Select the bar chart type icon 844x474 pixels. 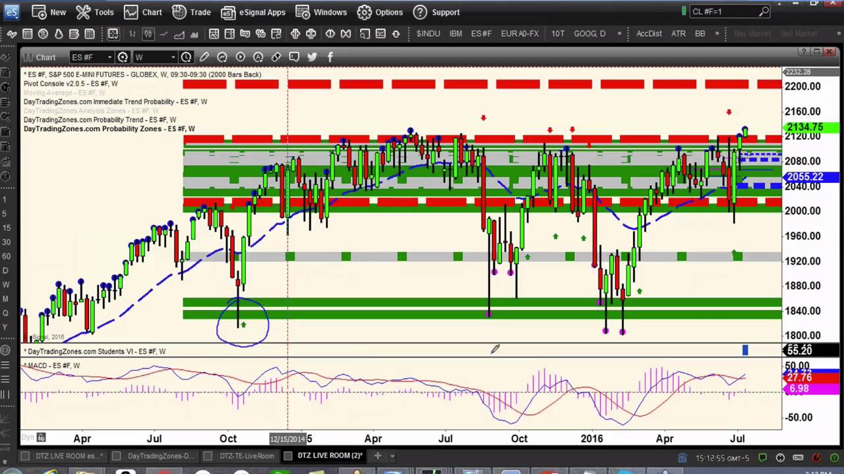pos(133,34)
